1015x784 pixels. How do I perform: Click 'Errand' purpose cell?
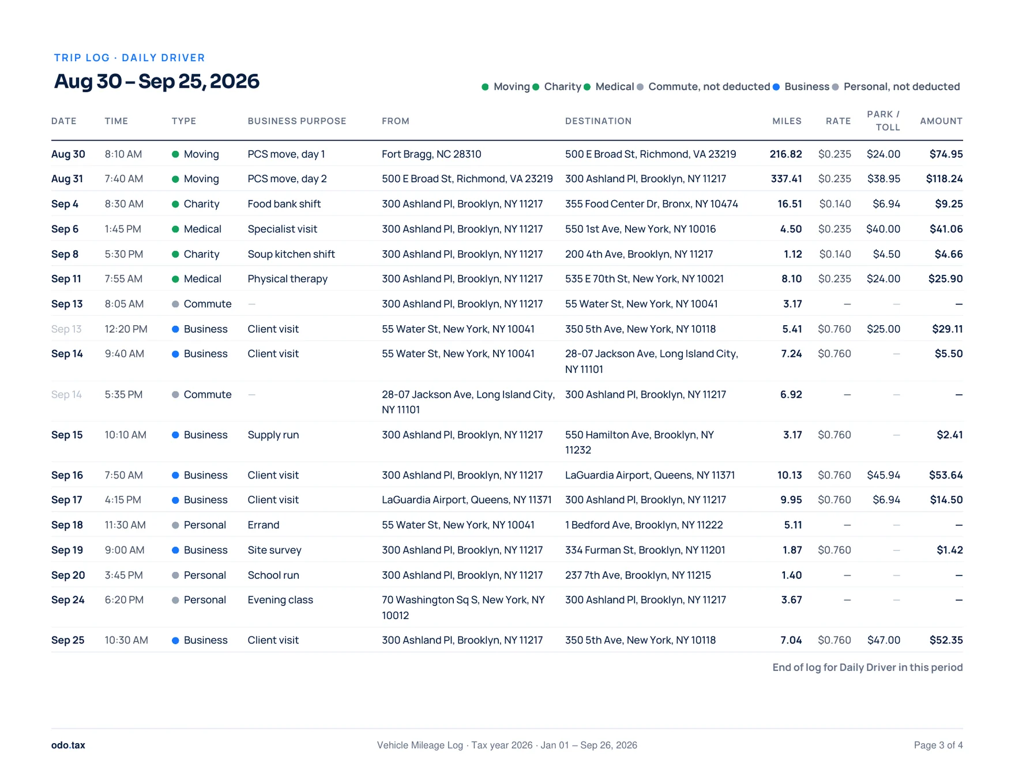coord(264,525)
